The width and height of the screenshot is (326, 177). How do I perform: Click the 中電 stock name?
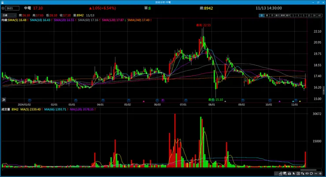pos(27,8)
